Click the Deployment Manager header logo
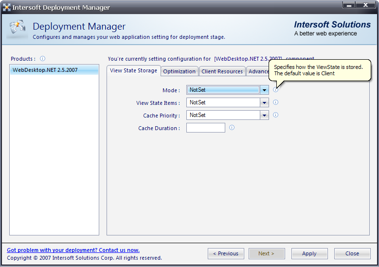 17,29
